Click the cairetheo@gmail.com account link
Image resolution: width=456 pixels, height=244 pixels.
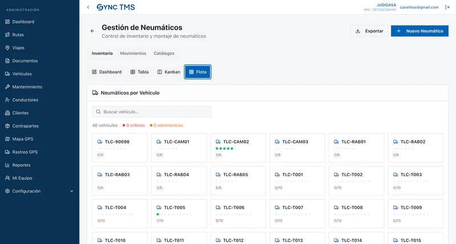(419, 7)
